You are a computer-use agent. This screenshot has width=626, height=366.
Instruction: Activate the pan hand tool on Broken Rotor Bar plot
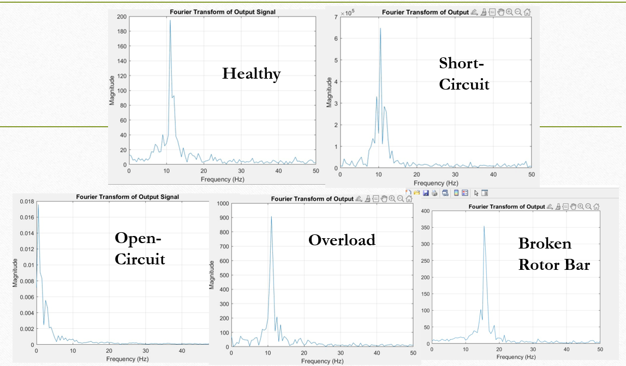(x=573, y=206)
